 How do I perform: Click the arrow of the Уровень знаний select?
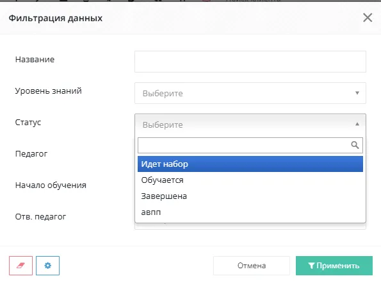[x=357, y=93]
